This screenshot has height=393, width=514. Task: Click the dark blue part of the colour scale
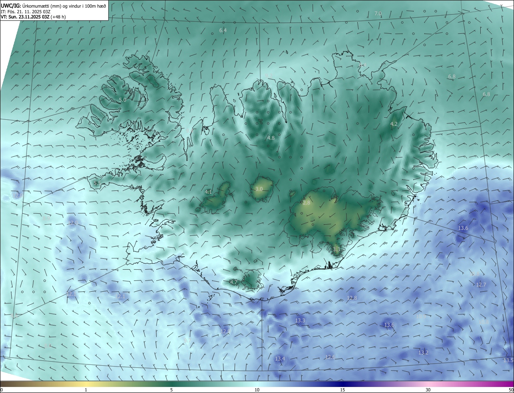343,384
